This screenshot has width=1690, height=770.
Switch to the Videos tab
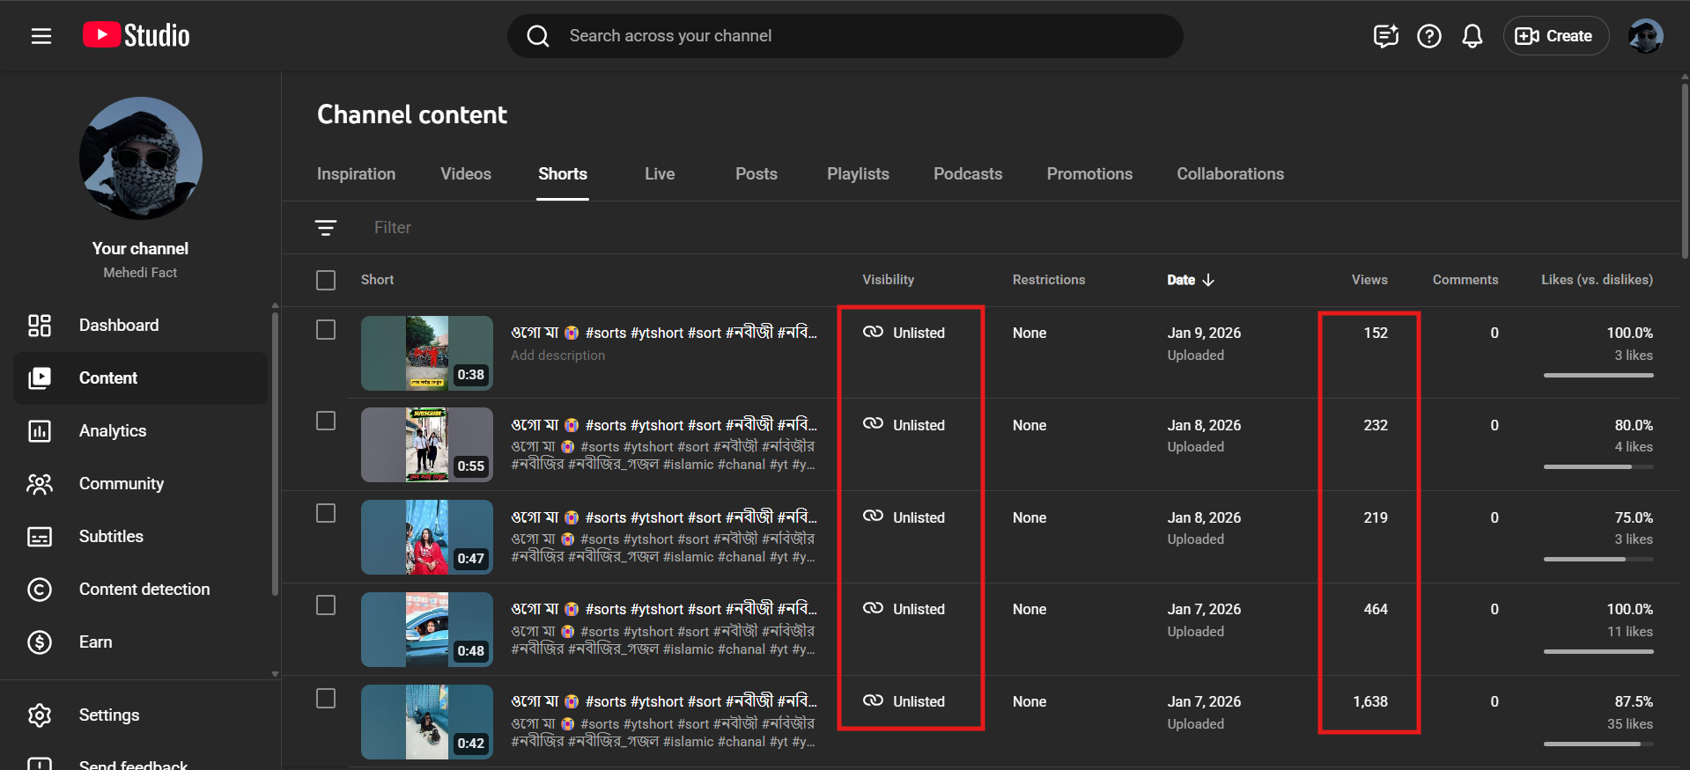(465, 174)
